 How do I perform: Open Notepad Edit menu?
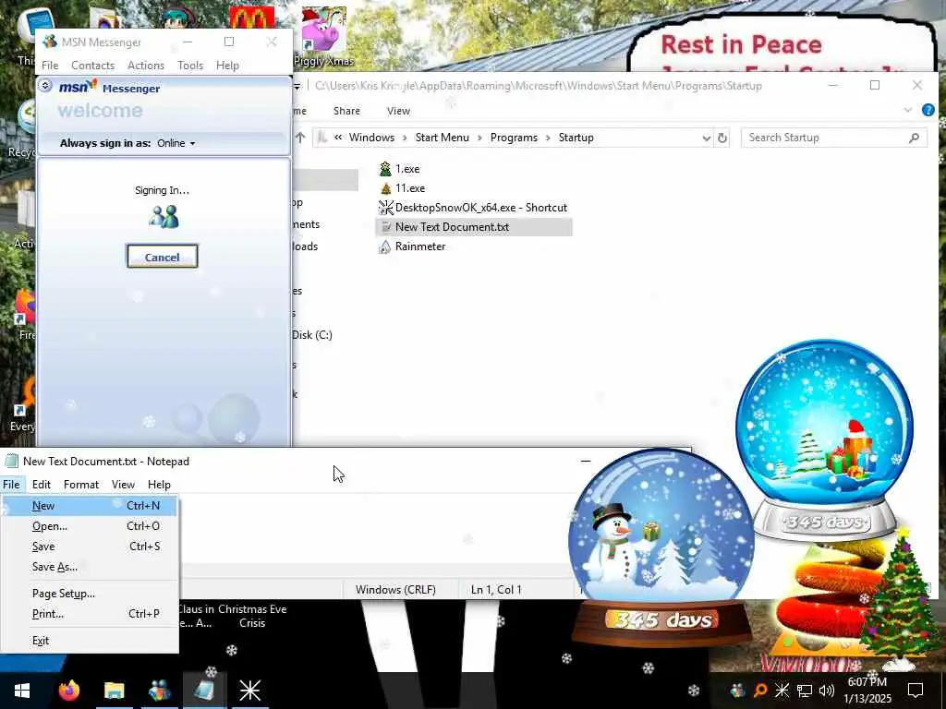[x=41, y=485]
